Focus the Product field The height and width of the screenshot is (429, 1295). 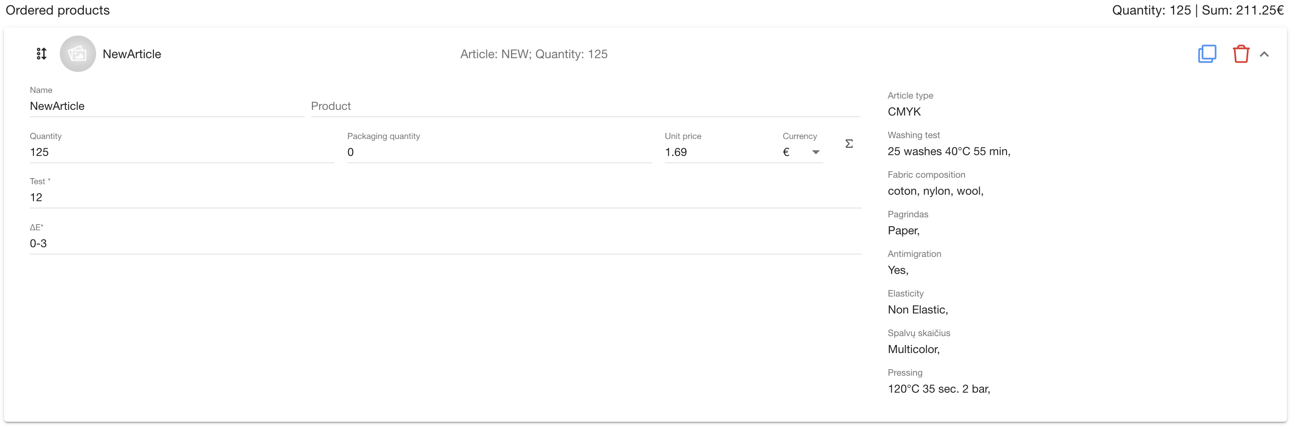(x=584, y=106)
